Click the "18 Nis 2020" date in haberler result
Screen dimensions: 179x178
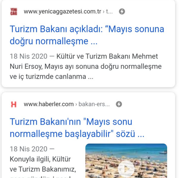pos(28,149)
